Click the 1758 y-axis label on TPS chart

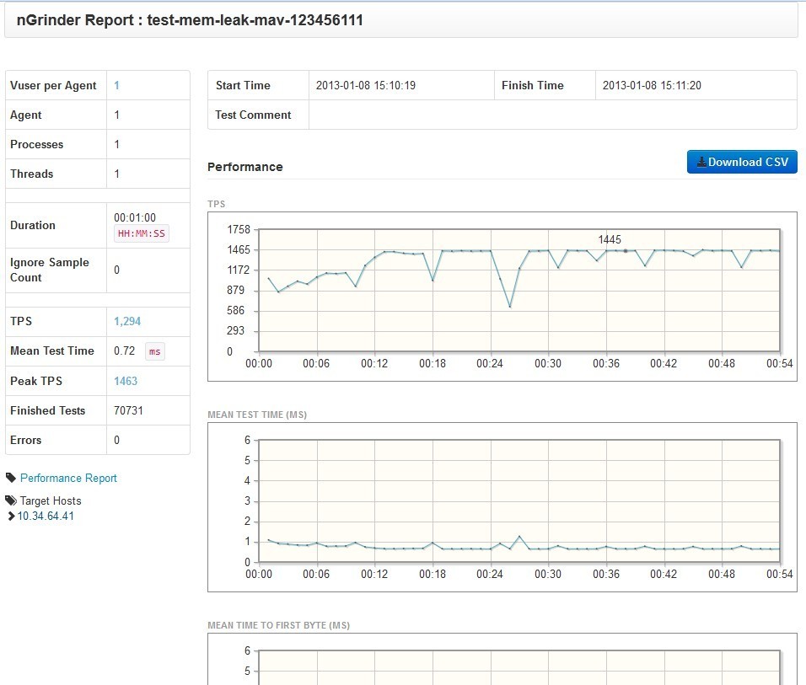coord(239,230)
